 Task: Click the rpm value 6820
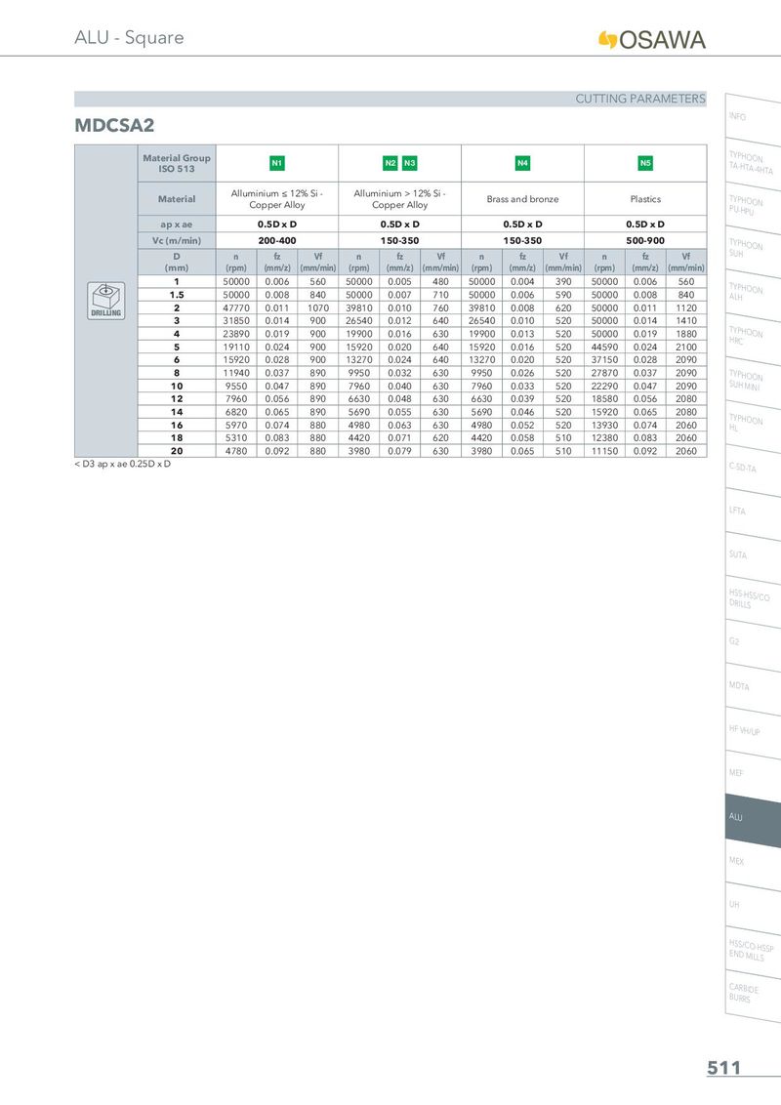pos(236,412)
